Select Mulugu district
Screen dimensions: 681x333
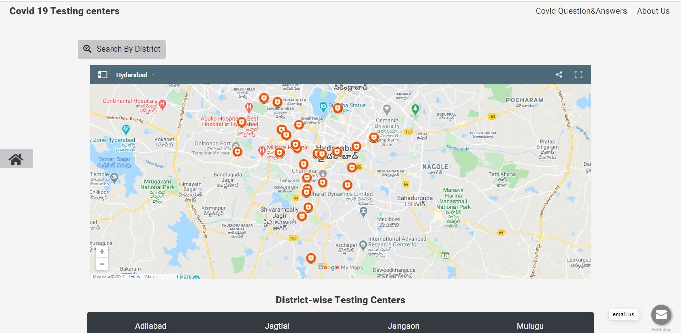point(530,326)
